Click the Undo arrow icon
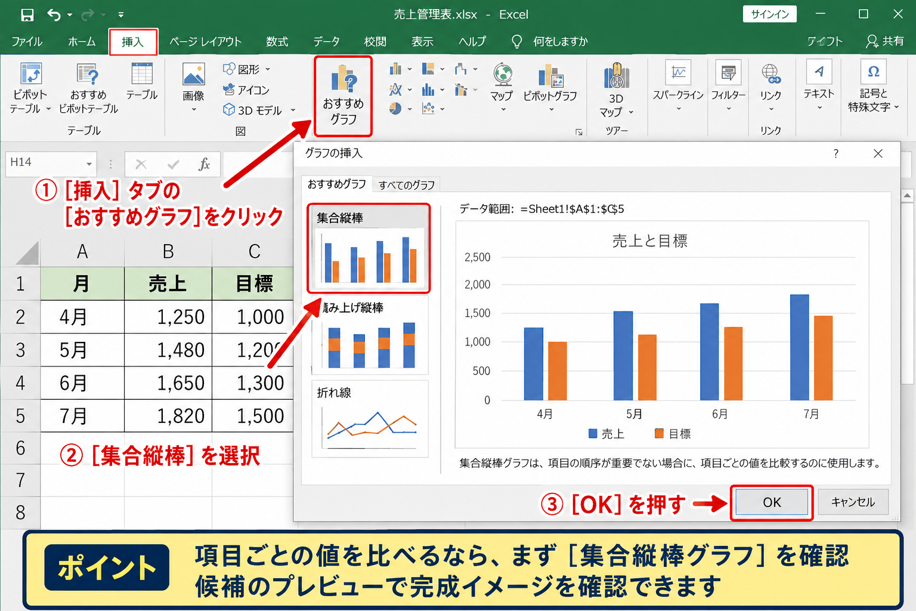 [54, 15]
